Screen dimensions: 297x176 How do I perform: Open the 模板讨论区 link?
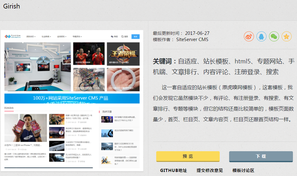(243, 170)
